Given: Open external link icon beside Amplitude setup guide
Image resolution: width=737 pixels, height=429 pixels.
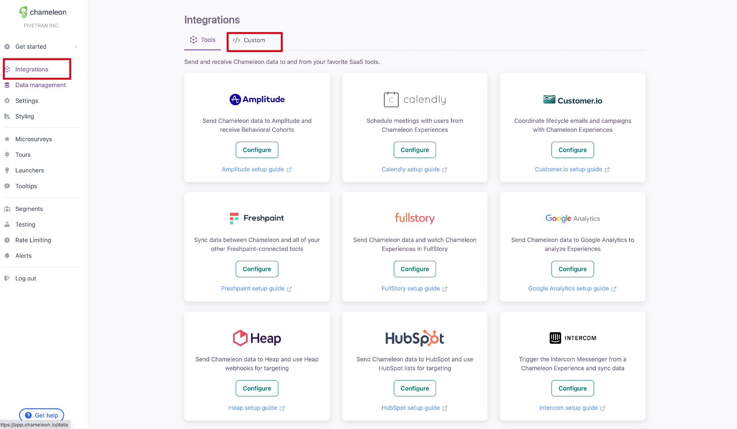Looking at the screenshot, I should 289,170.
